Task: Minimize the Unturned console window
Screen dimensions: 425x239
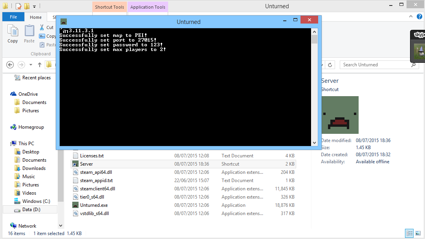Action: click(x=285, y=20)
